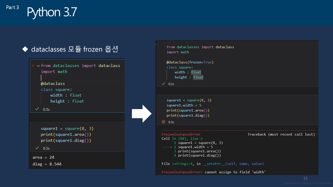333x187 pixels.
Task: Click 'print(square1.area())' in left second cell
Action: click(x=66, y=135)
